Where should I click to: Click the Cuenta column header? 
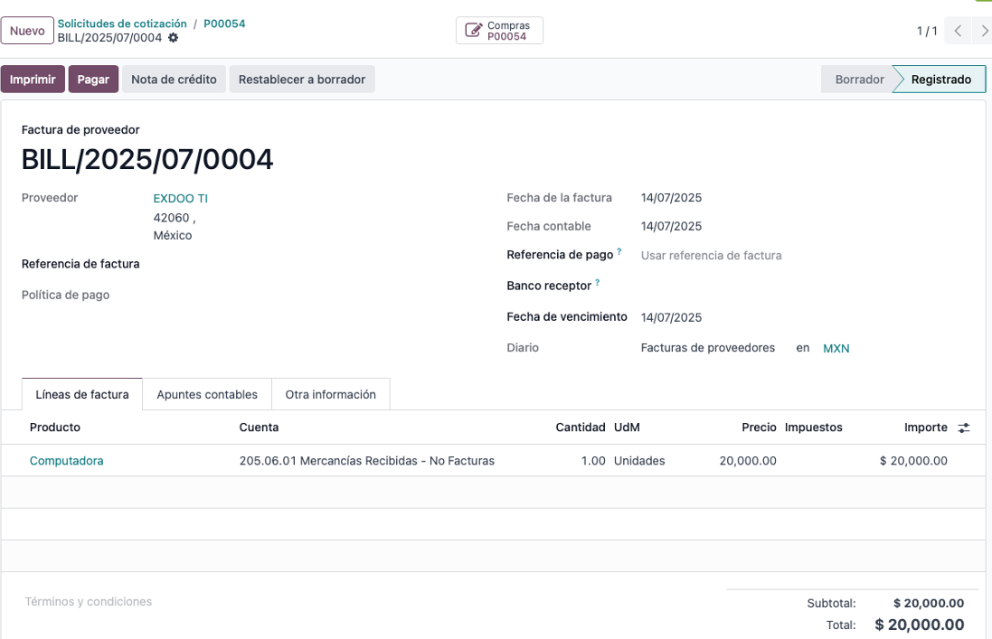259,428
